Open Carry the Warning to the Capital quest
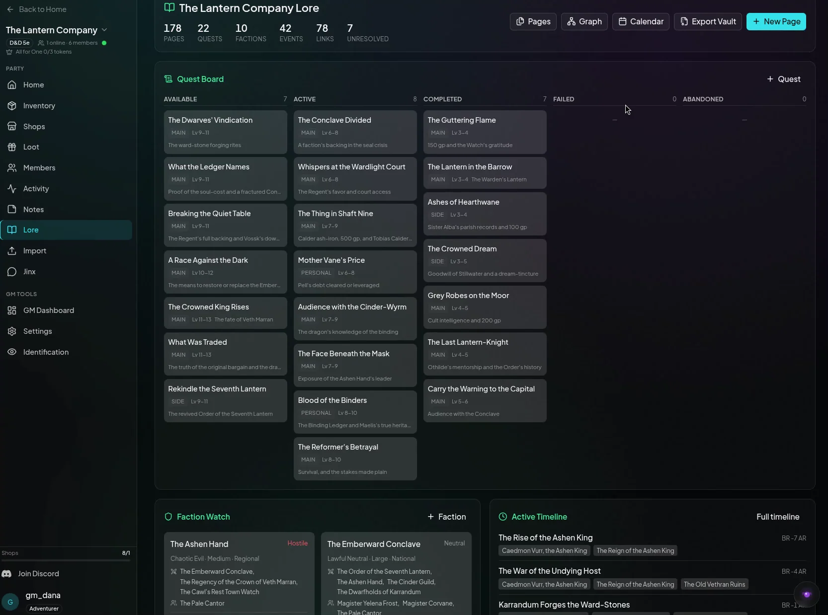 [x=485, y=401]
